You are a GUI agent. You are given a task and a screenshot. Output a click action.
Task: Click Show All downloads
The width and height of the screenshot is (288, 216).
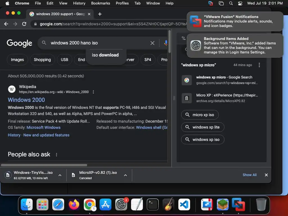250,175
